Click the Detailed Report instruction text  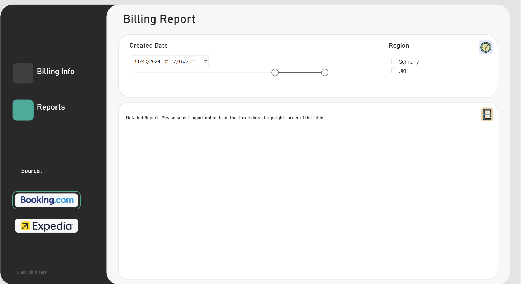(x=224, y=118)
